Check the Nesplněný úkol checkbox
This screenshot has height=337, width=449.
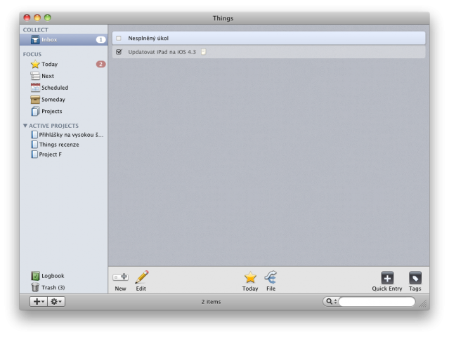[119, 38]
